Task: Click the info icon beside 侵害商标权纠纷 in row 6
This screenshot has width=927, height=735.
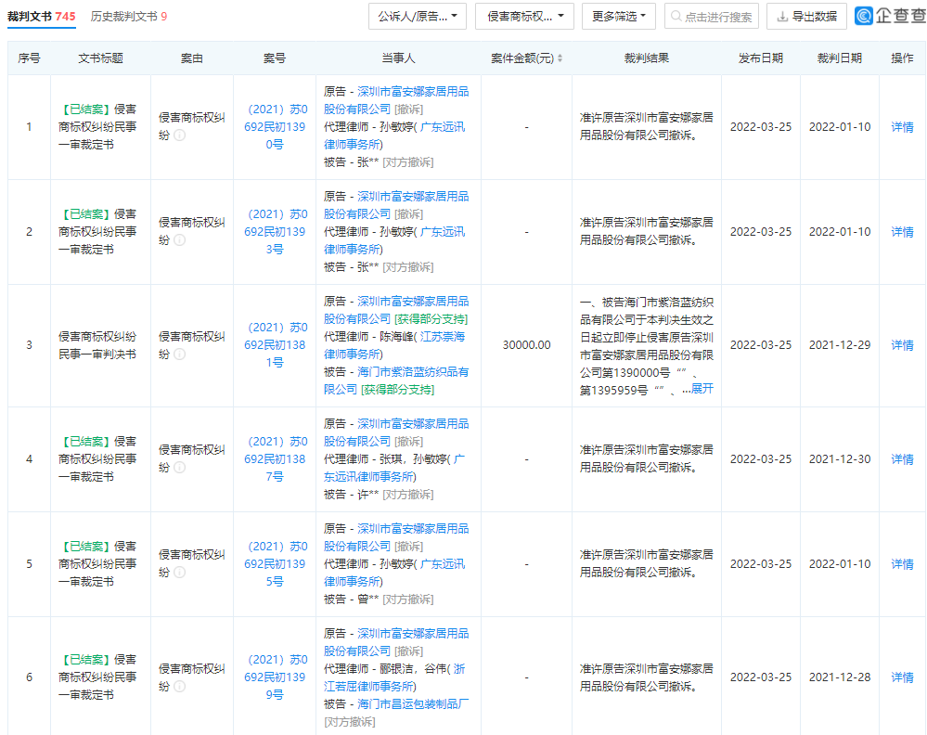Action: (x=179, y=686)
